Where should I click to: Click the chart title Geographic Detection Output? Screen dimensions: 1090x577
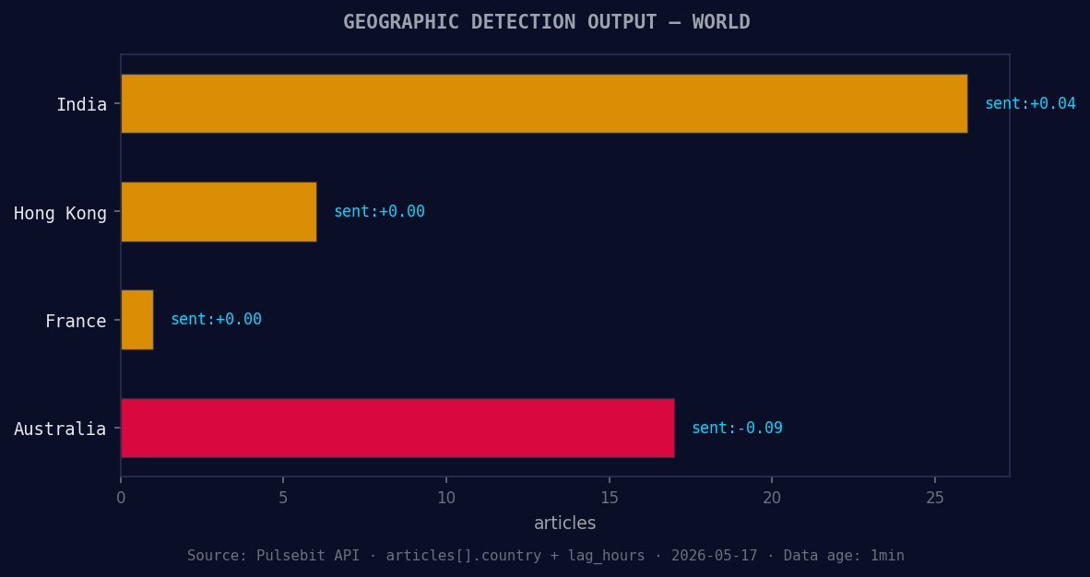[x=547, y=22]
